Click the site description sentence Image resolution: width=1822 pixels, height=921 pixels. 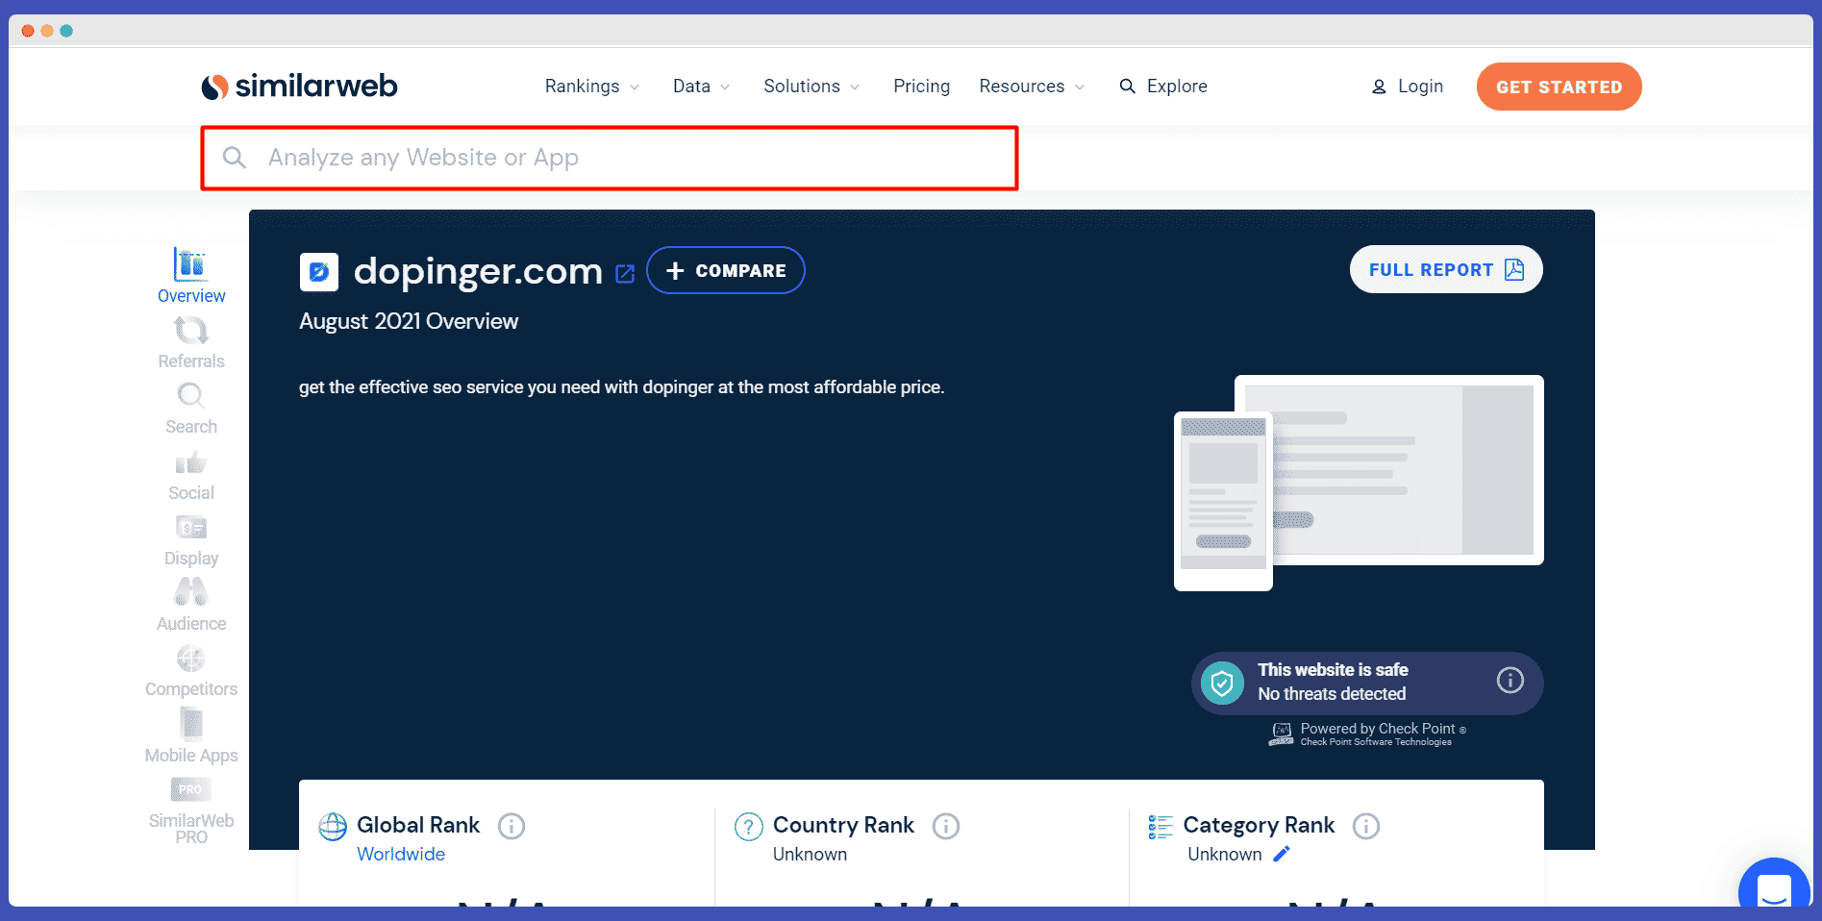(x=621, y=386)
